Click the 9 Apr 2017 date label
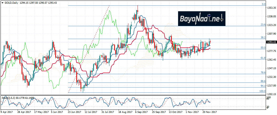277x115 pixels. pyautogui.click(x=7, y=112)
